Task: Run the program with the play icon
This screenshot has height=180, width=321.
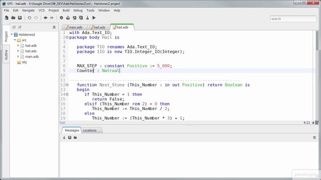Action: (x=94, y=18)
